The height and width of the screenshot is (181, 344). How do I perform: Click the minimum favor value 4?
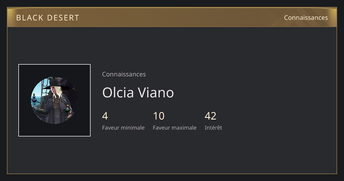point(105,116)
